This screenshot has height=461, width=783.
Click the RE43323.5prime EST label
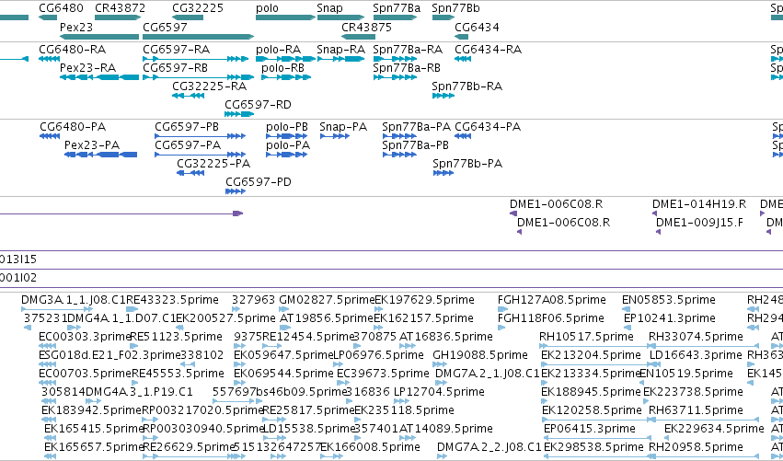(x=172, y=300)
